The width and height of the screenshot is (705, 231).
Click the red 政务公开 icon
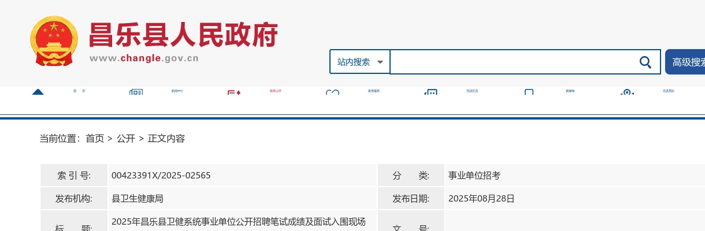[233, 92]
